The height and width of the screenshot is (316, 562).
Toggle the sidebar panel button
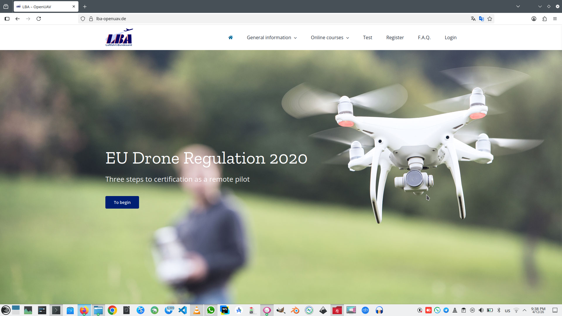pyautogui.click(x=7, y=19)
